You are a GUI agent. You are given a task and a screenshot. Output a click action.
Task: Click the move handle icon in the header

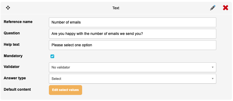8,8
